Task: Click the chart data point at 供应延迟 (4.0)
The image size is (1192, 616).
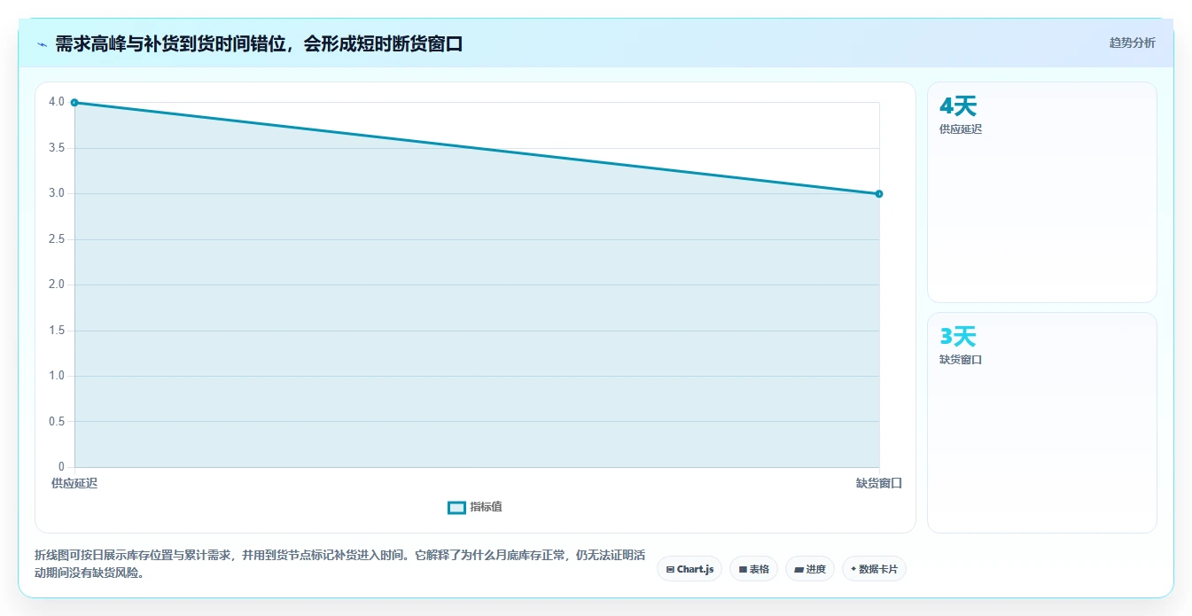Action: 74,103
